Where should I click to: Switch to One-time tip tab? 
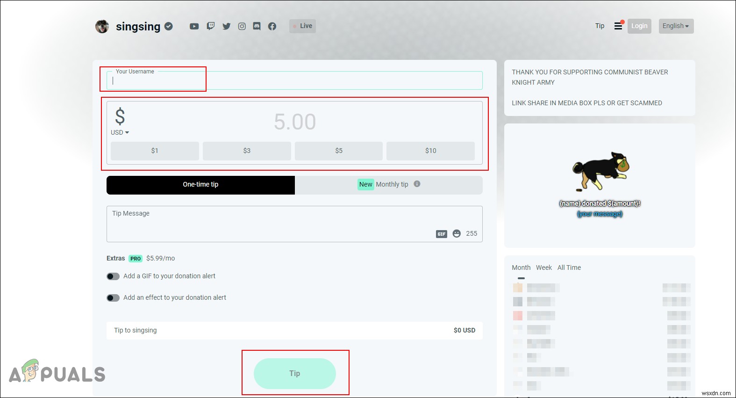pyautogui.click(x=200, y=185)
